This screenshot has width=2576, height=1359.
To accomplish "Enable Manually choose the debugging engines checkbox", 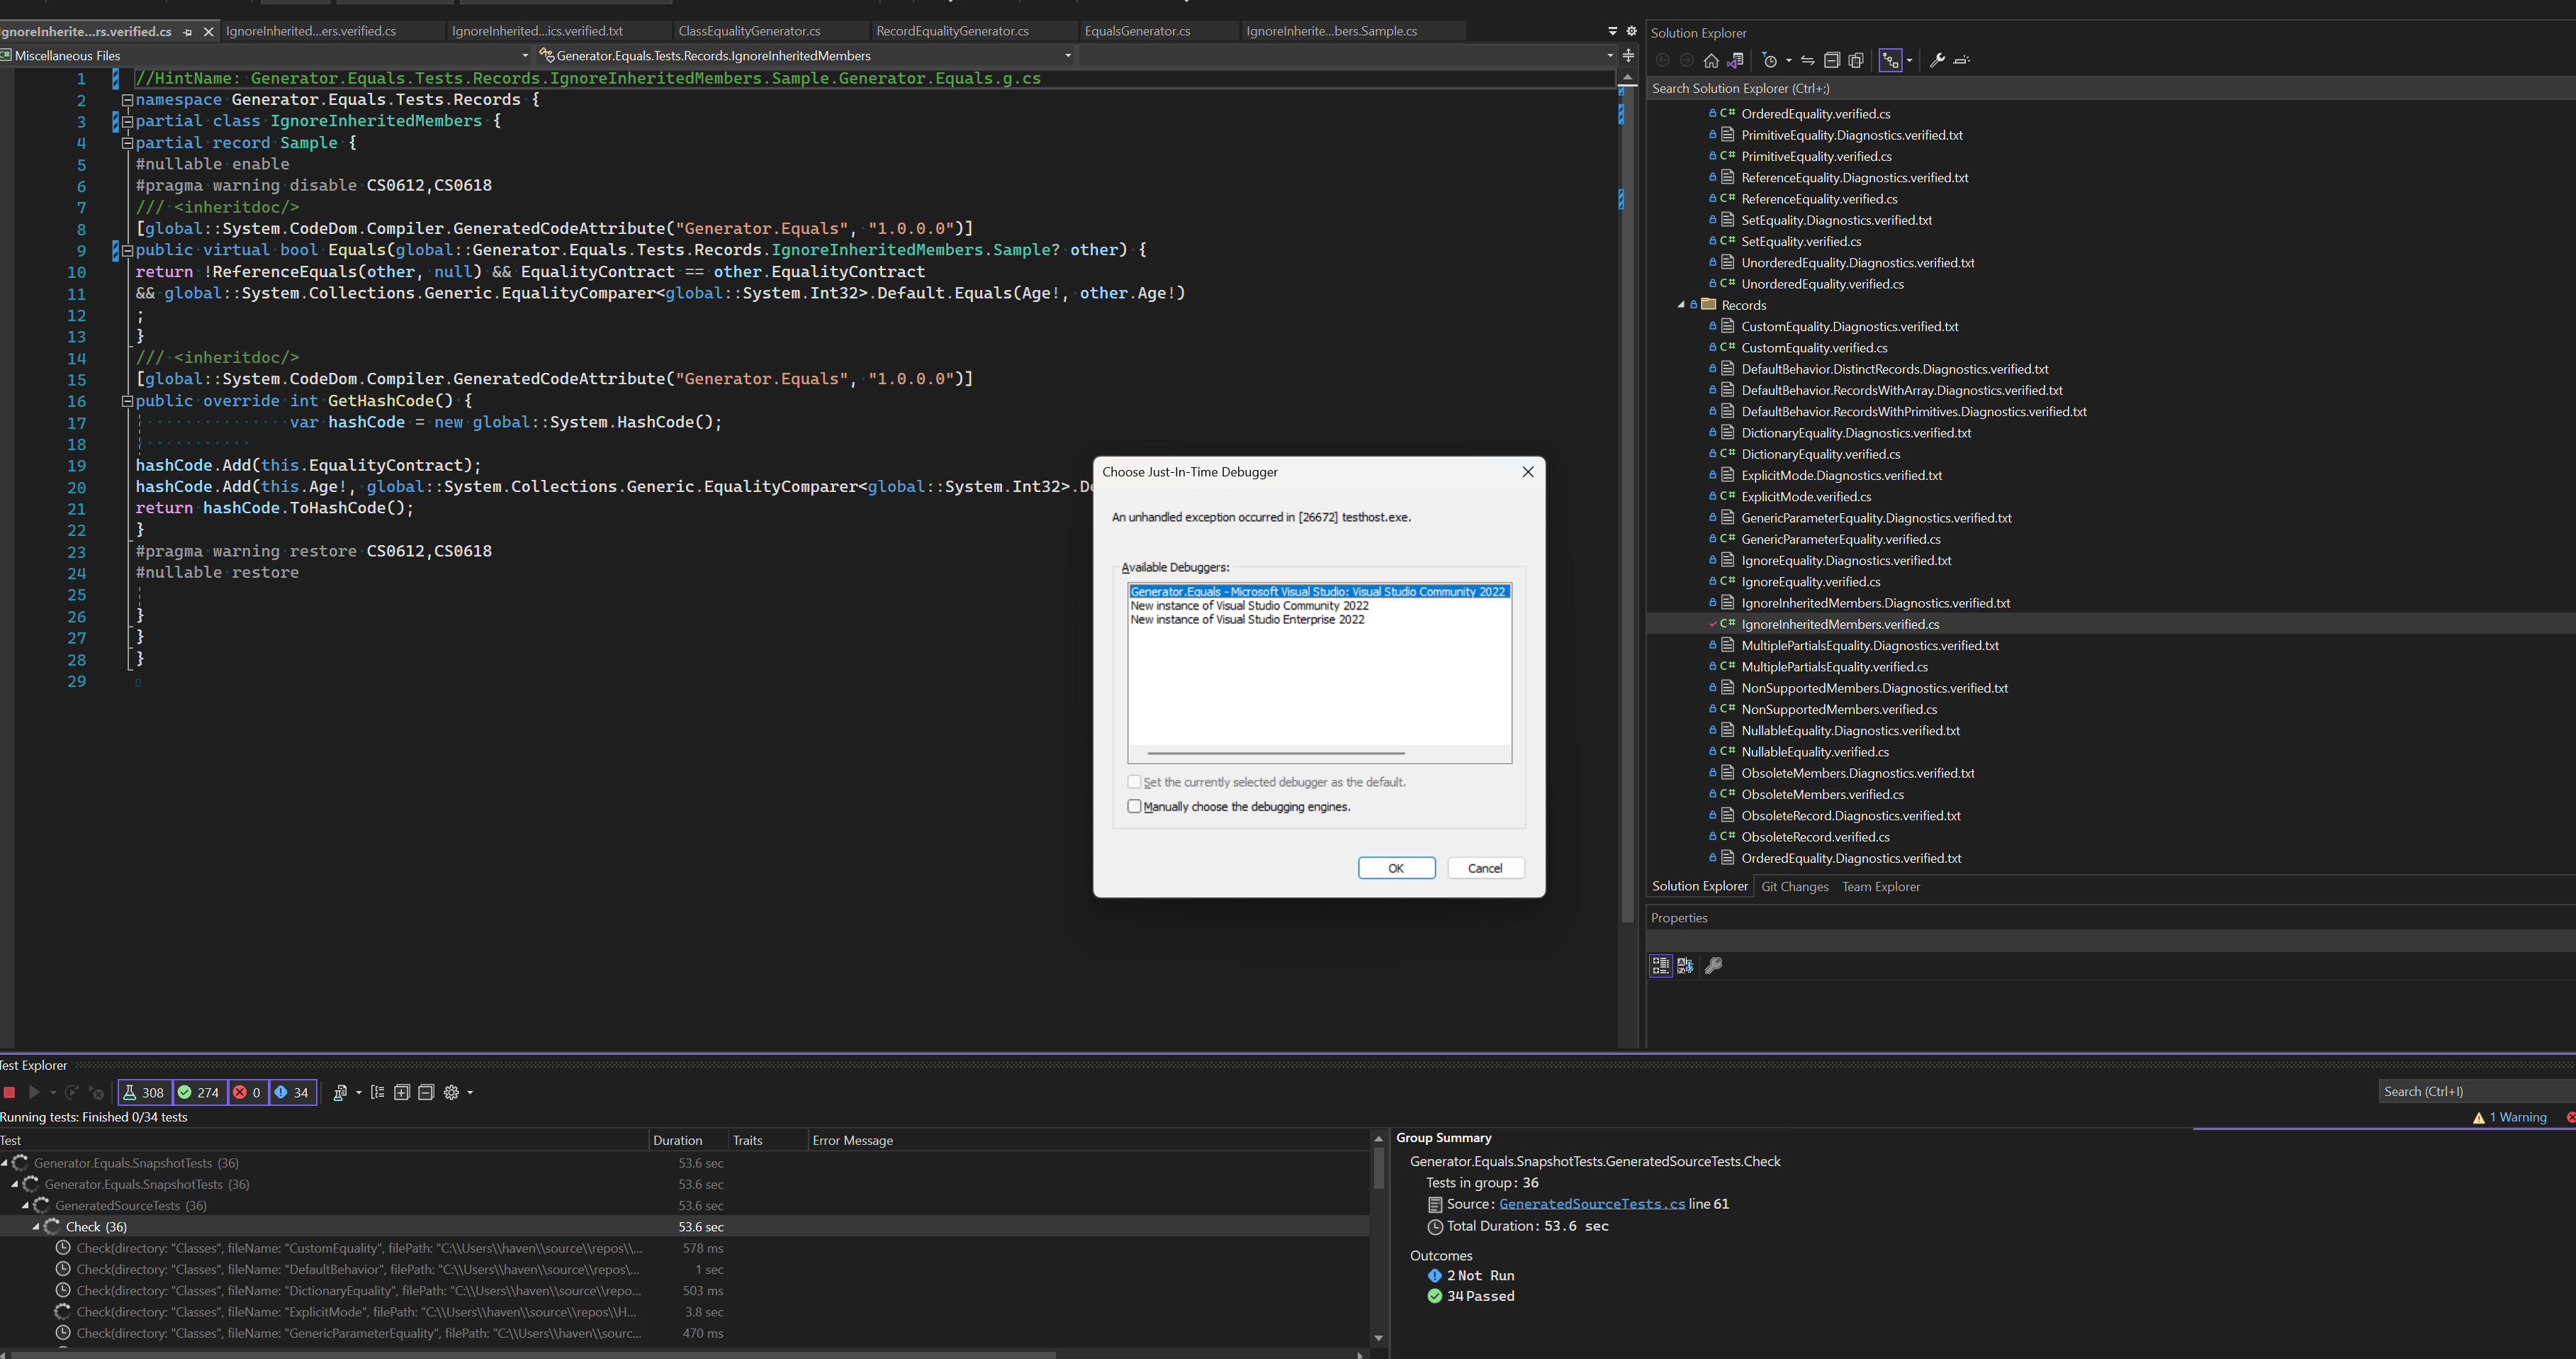I will (x=1134, y=806).
